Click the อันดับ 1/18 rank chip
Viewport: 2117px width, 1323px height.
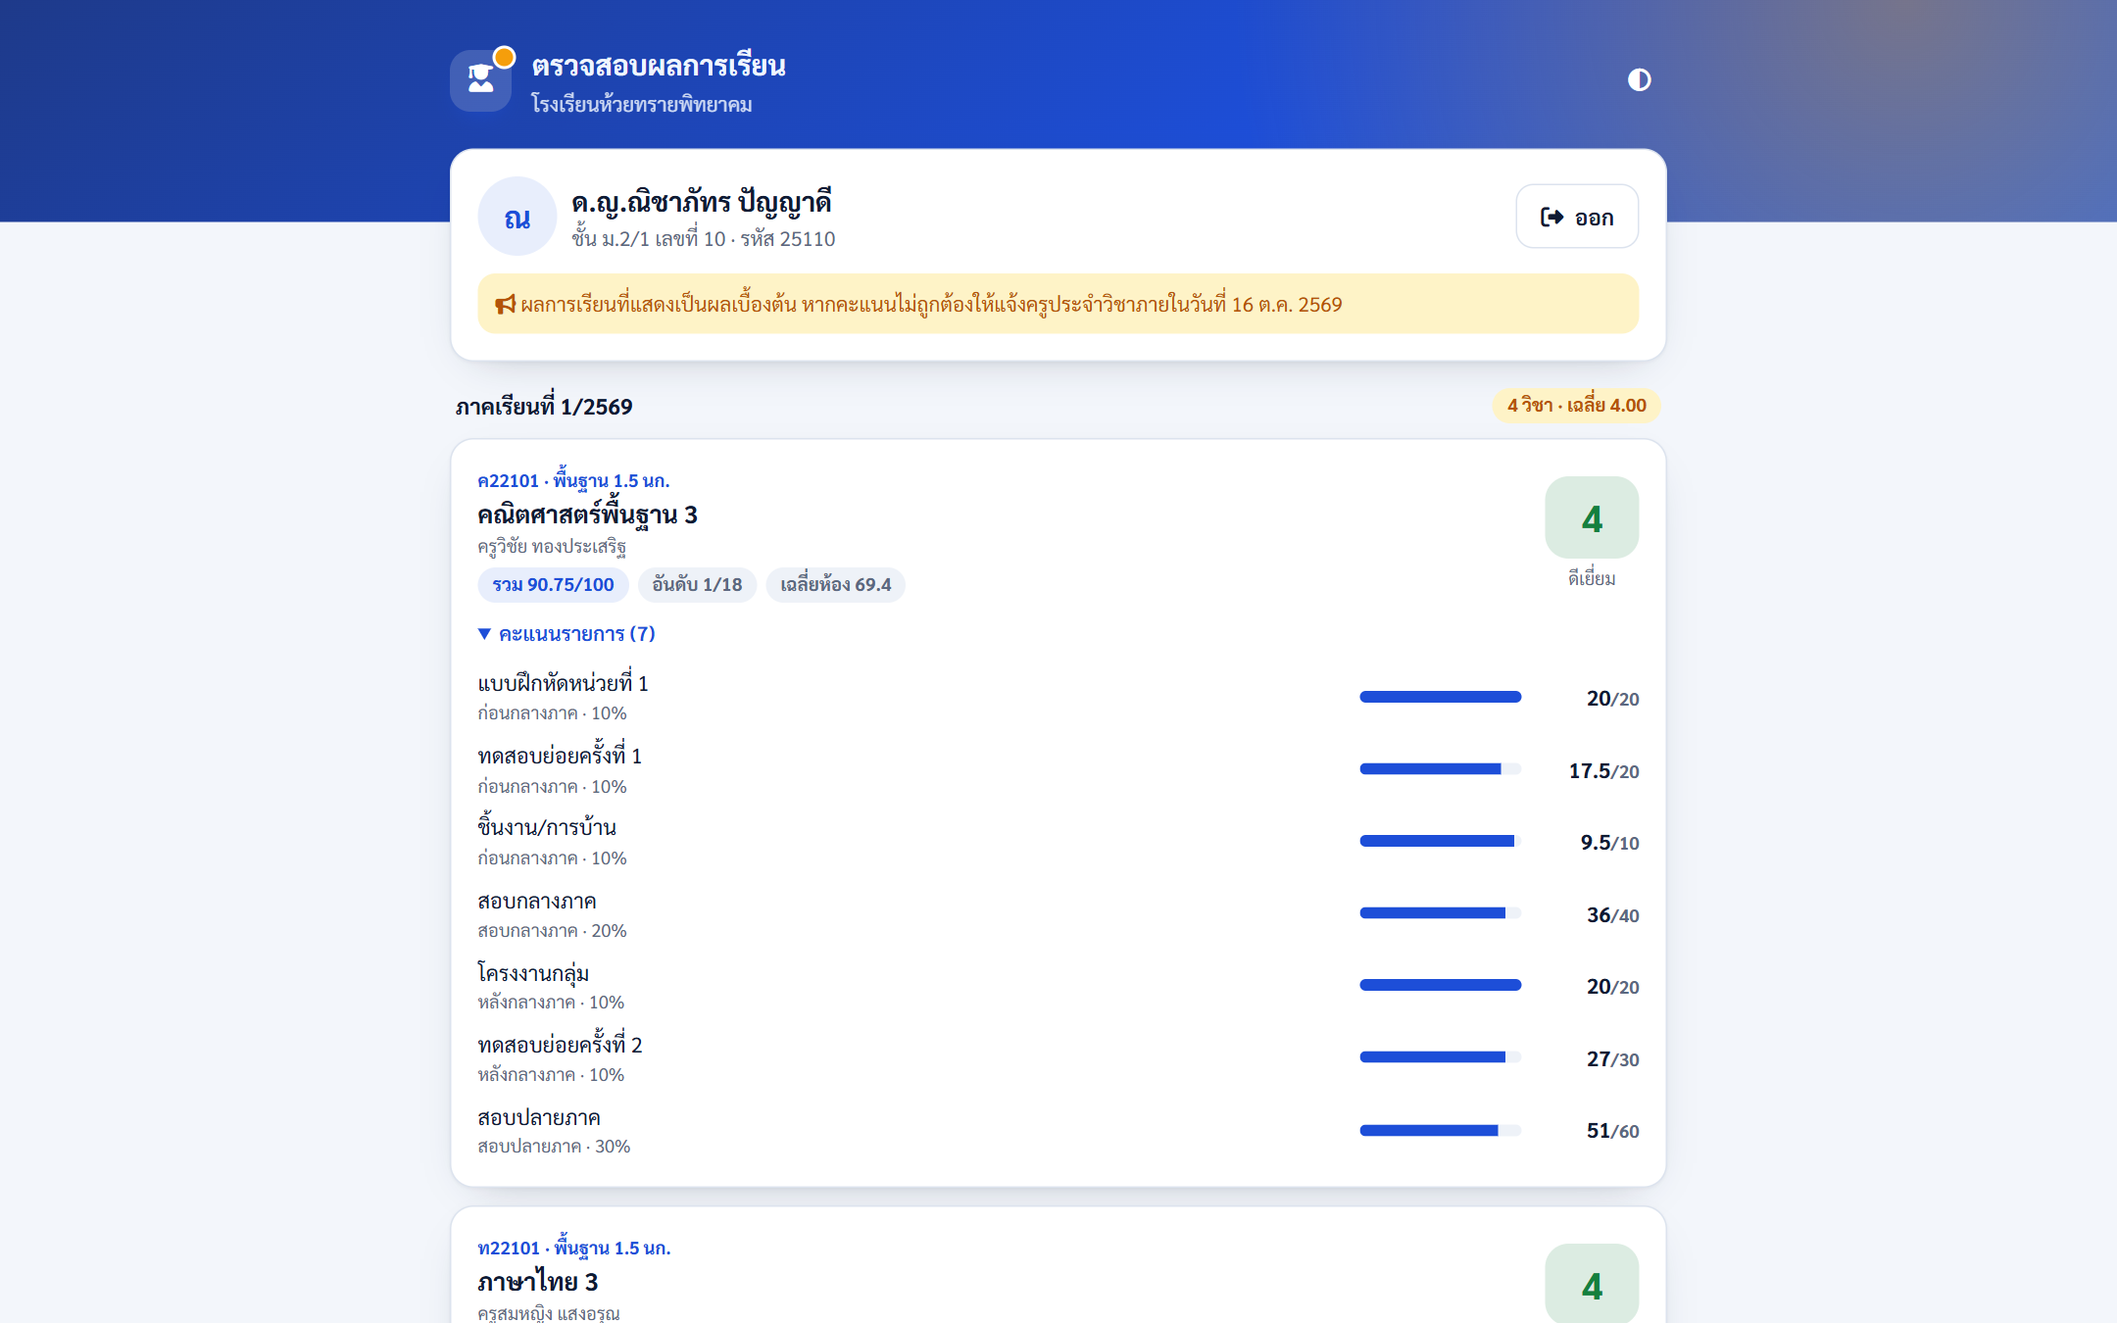coord(697,585)
